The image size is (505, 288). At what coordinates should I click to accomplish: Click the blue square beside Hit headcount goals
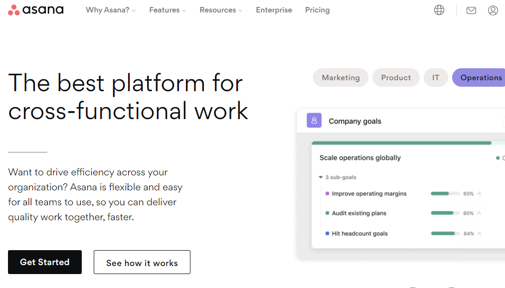pos(327,233)
